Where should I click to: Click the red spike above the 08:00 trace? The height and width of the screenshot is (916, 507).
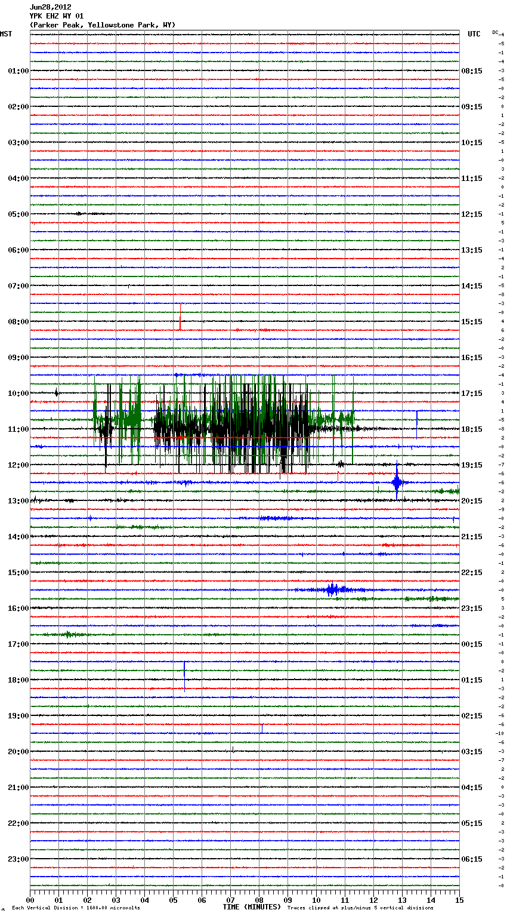point(180,316)
